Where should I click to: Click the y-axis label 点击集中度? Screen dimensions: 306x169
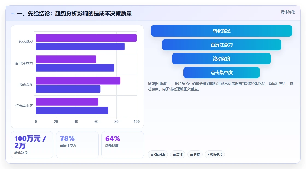click(24, 106)
